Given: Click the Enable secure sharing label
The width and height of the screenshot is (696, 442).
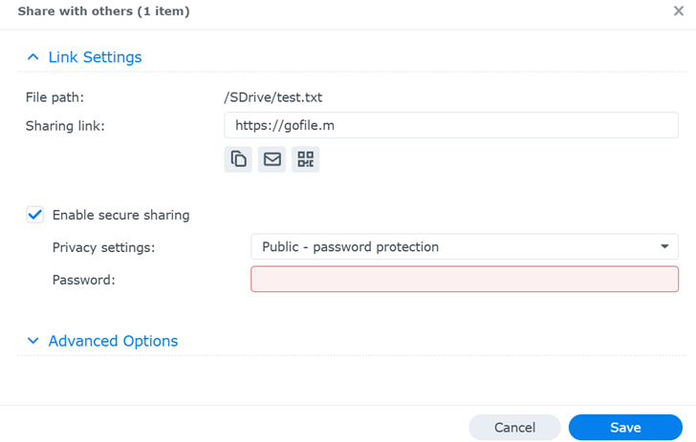Looking at the screenshot, I should click(120, 215).
